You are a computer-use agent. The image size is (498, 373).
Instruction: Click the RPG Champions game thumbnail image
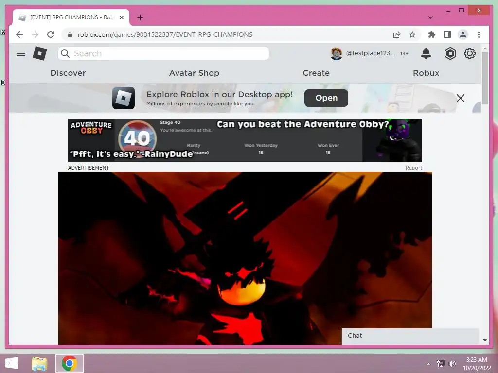coord(245,258)
